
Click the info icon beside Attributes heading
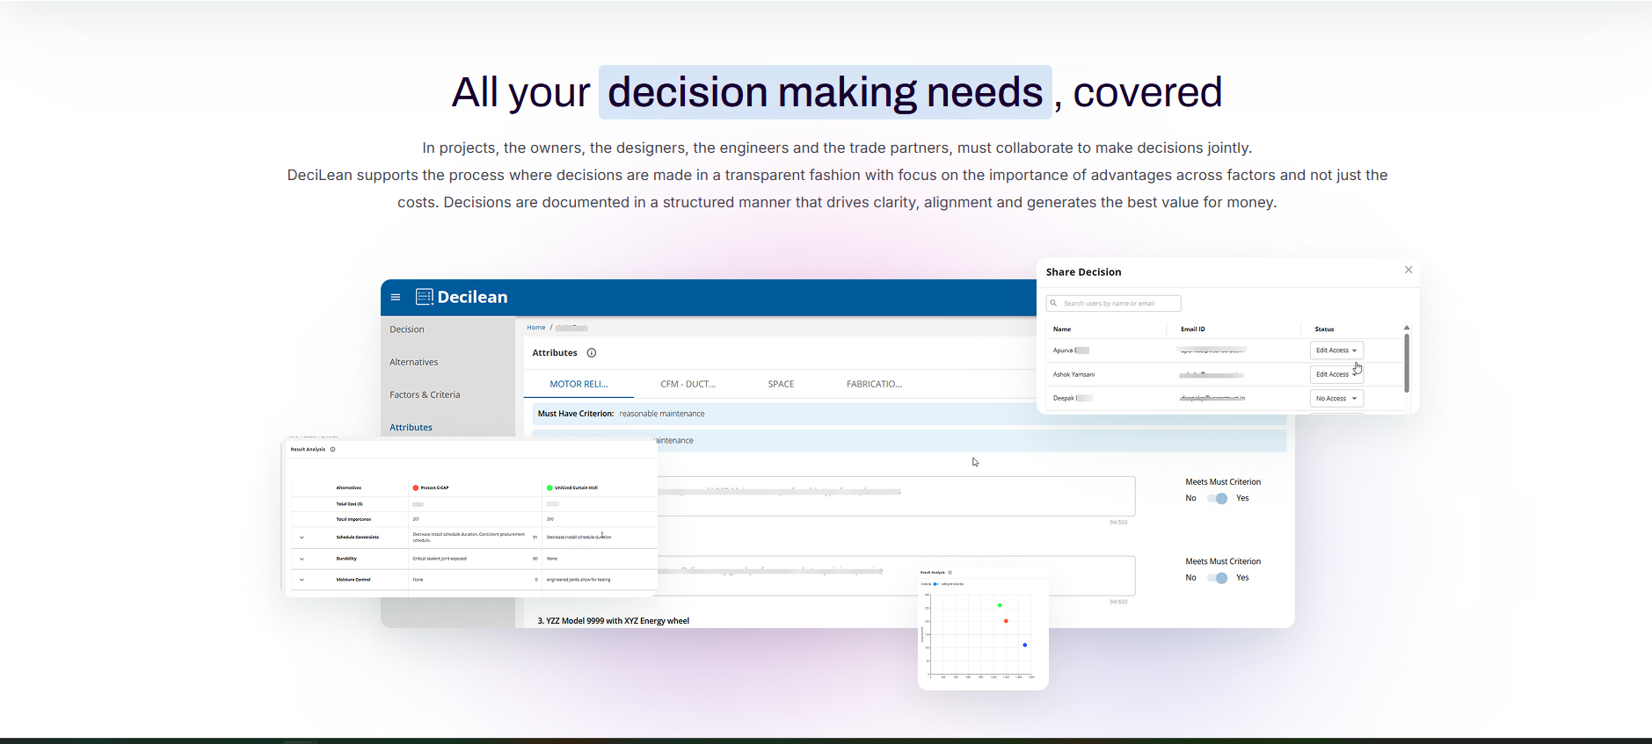point(592,353)
